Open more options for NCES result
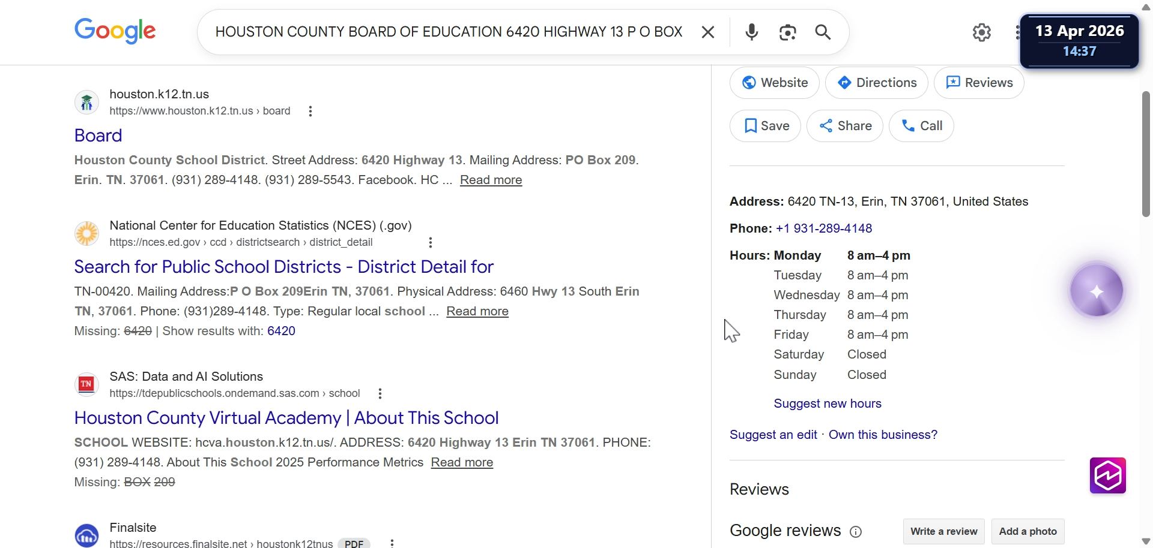 click(x=431, y=243)
